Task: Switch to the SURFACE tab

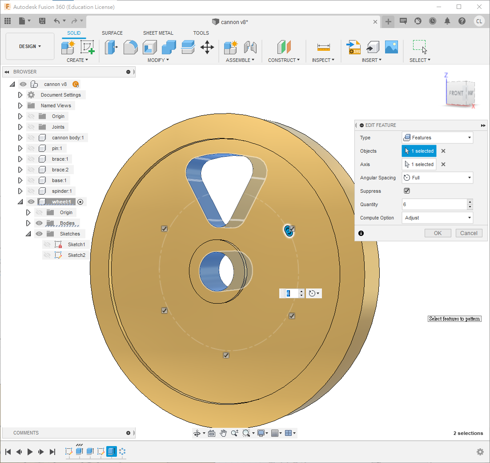Action: 112,33
